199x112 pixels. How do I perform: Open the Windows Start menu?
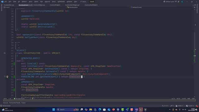54,110
